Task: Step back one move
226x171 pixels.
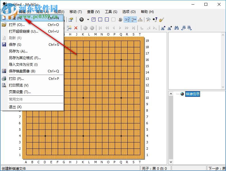Action: click(114, 28)
